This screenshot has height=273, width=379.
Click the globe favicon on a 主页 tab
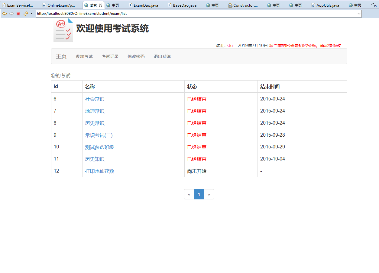coord(208,5)
